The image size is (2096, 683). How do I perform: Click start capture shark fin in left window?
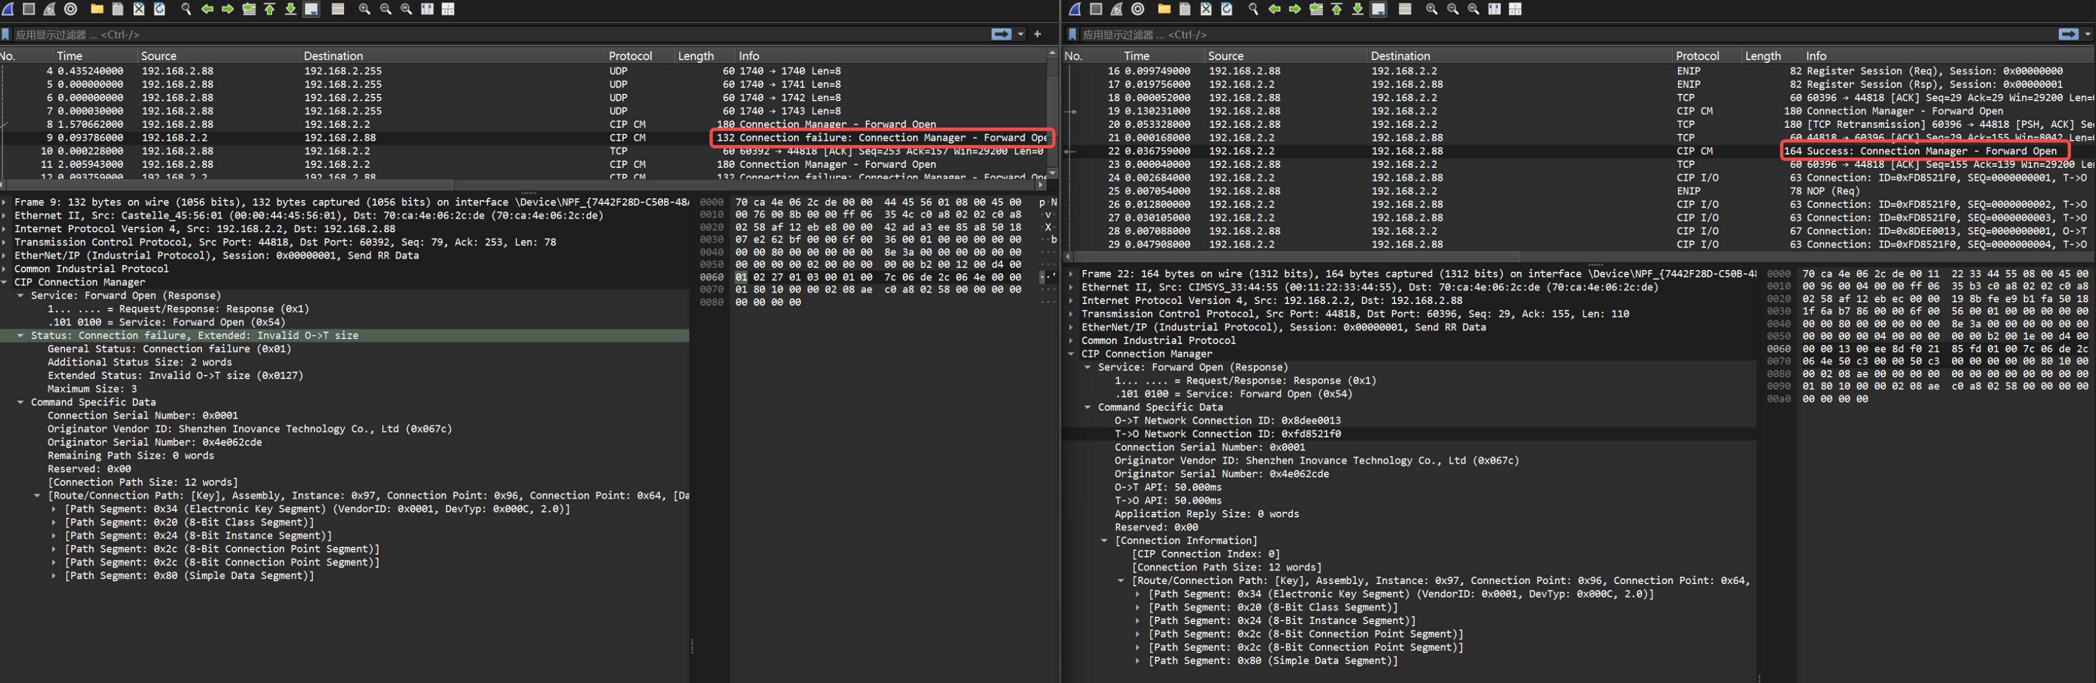tap(8, 9)
